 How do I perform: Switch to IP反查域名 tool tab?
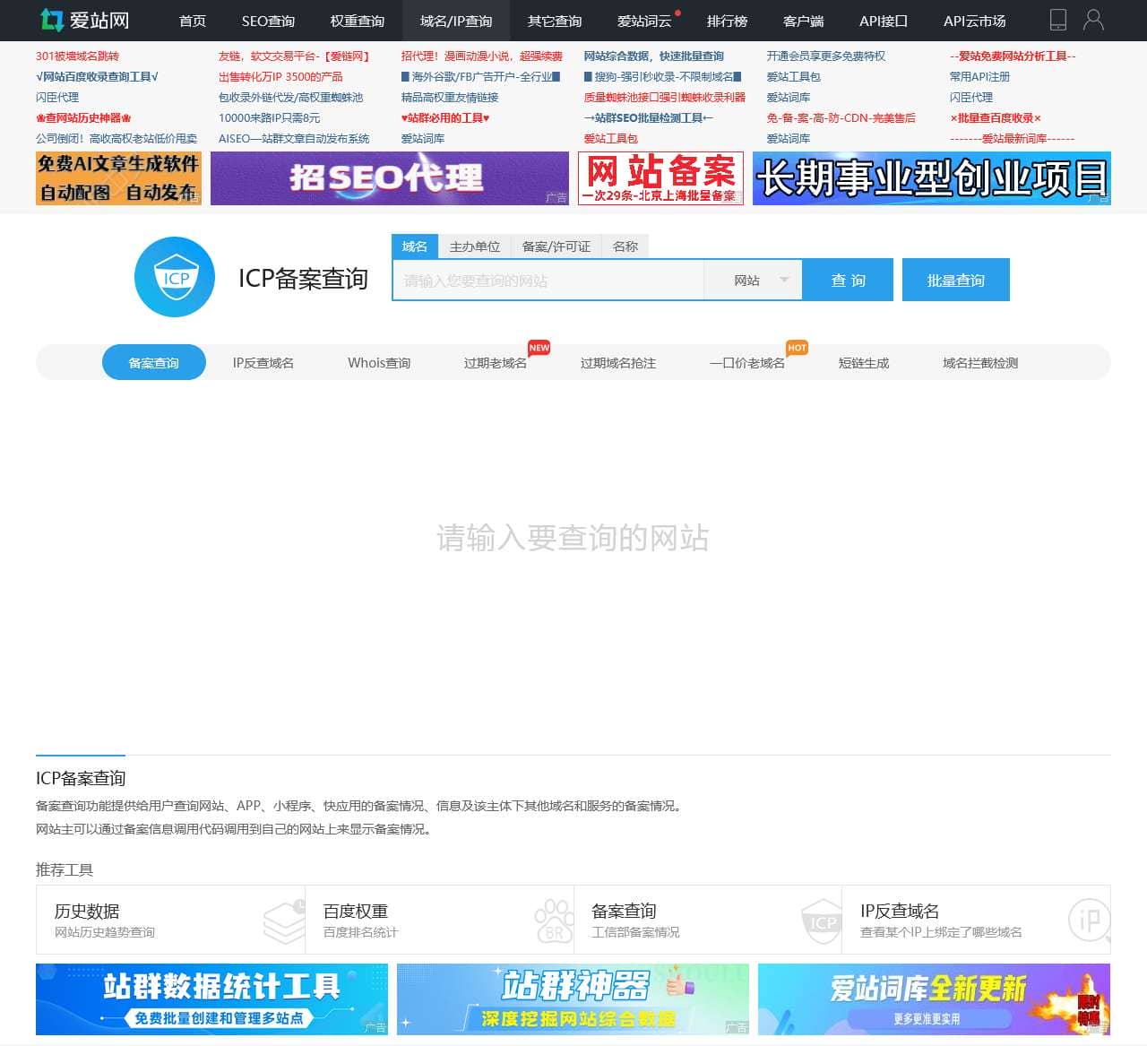tap(263, 362)
